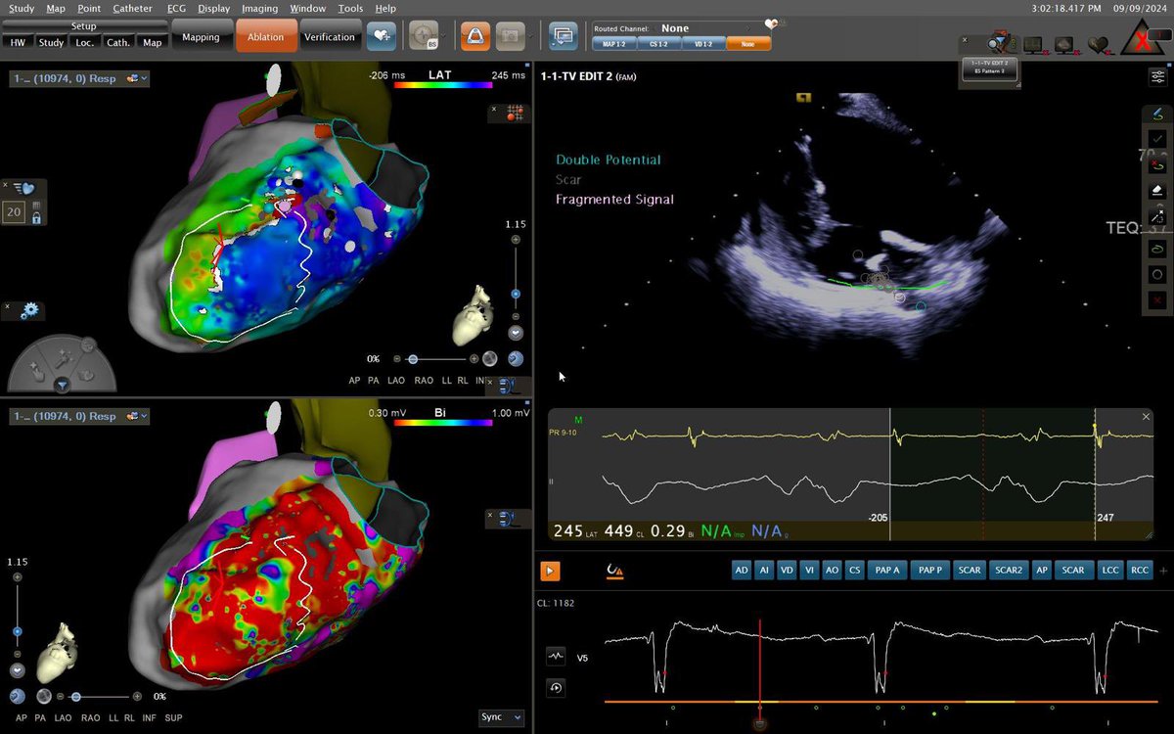The image size is (1174, 734).
Task: Switch lower voltage map to SUP view
Action: (x=173, y=718)
